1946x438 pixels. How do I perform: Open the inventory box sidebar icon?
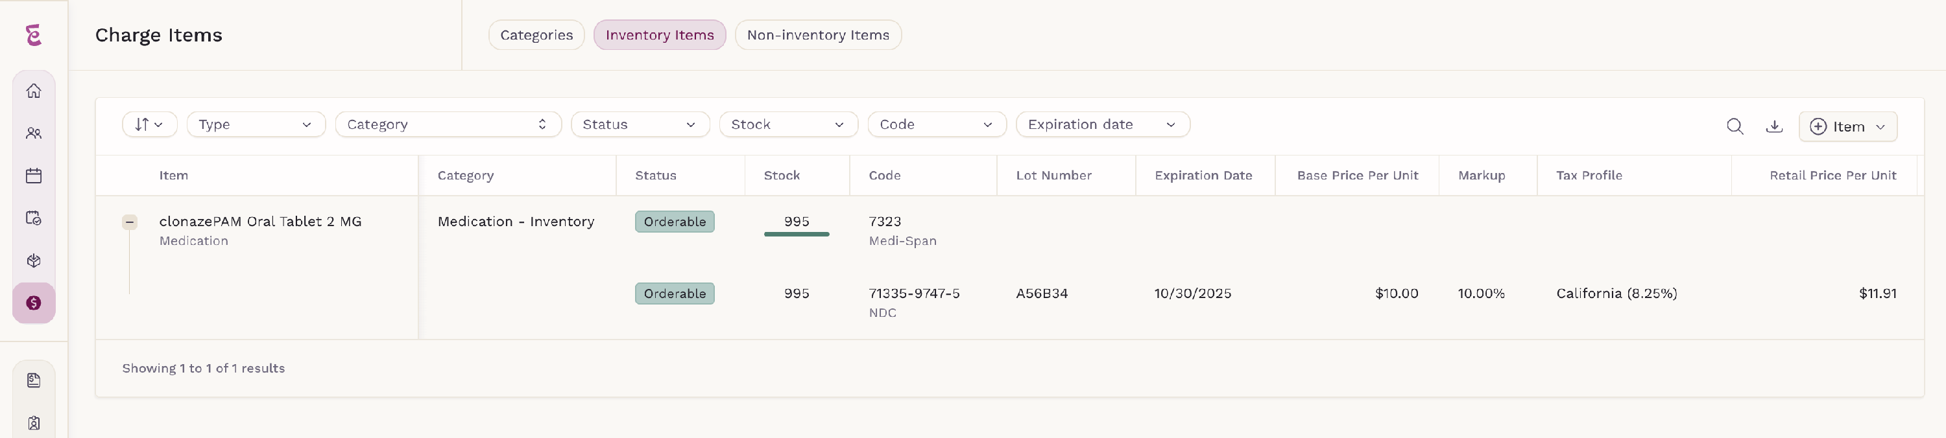pos(33,260)
